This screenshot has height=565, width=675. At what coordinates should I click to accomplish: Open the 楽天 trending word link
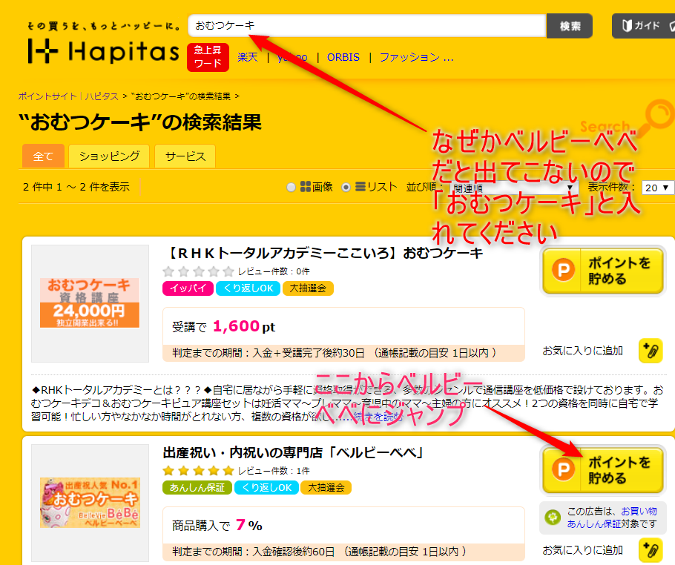(248, 57)
